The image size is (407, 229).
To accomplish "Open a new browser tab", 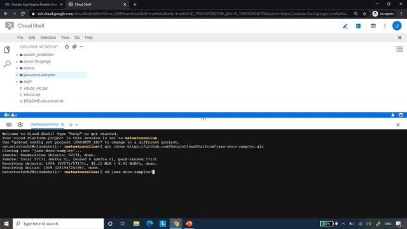I will click(135, 4).
